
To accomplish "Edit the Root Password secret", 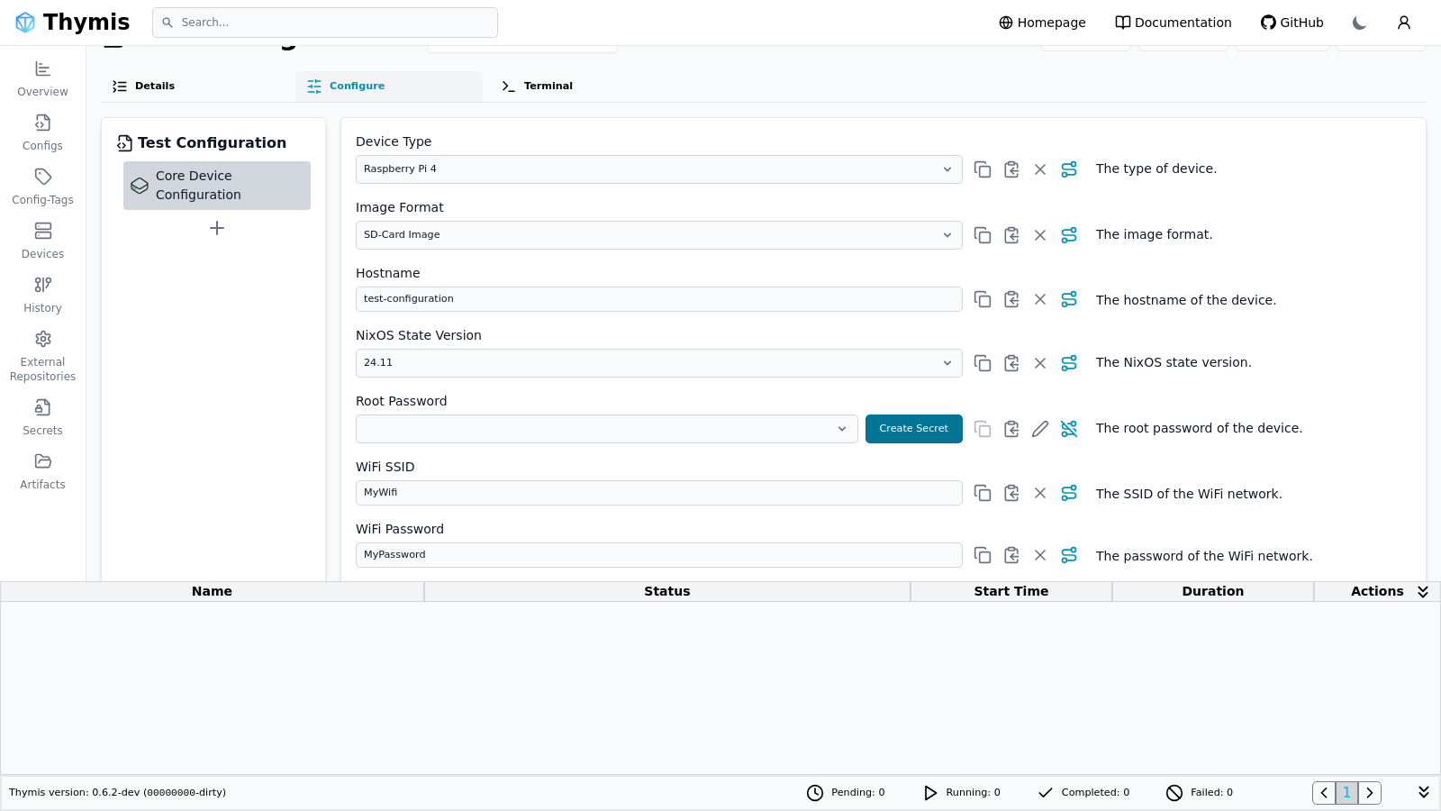I will coord(1040,429).
